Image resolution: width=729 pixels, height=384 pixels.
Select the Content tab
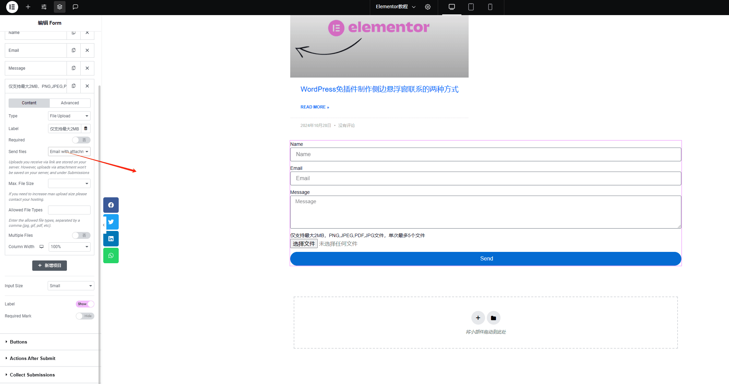[29, 103]
